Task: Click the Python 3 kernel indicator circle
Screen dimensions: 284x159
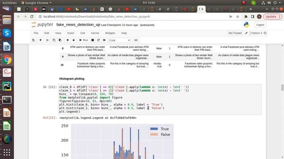Action: click(x=265, y=33)
